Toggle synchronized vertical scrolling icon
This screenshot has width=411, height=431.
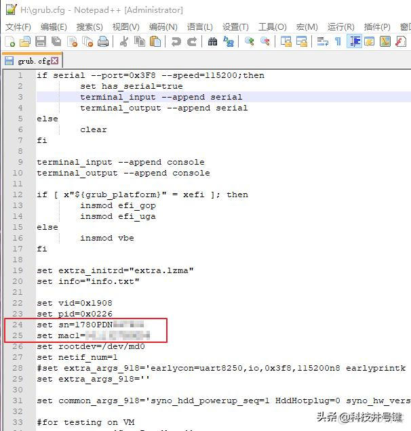(x=286, y=41)
